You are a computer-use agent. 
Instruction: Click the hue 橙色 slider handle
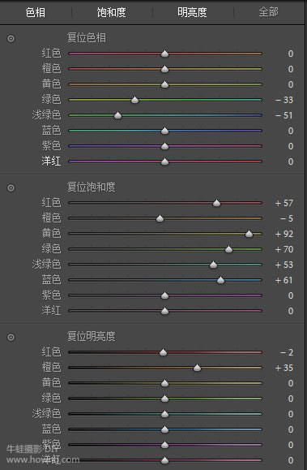coord(165,69)
